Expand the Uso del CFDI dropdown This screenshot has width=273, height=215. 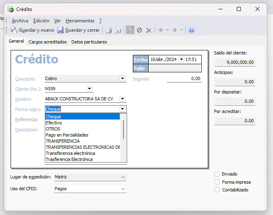(123, 189)
